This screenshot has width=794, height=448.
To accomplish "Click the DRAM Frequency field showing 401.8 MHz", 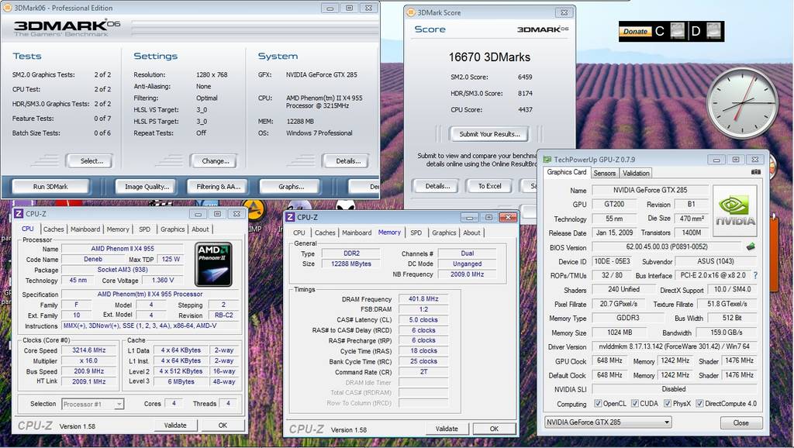I will click(x=423, y=299).
